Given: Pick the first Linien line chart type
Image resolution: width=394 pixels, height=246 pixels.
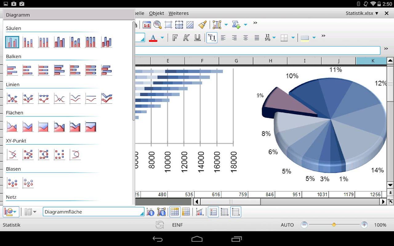Looking at the screenshot, I should (x=12, y=98).
